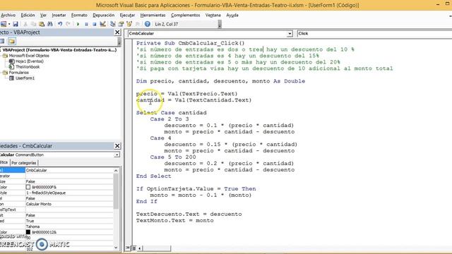Open dropdown arrow beside the Insert toolbar icon
Image resolution: width=452 pixels, height=254 pixels.
(x=9, y=24)
